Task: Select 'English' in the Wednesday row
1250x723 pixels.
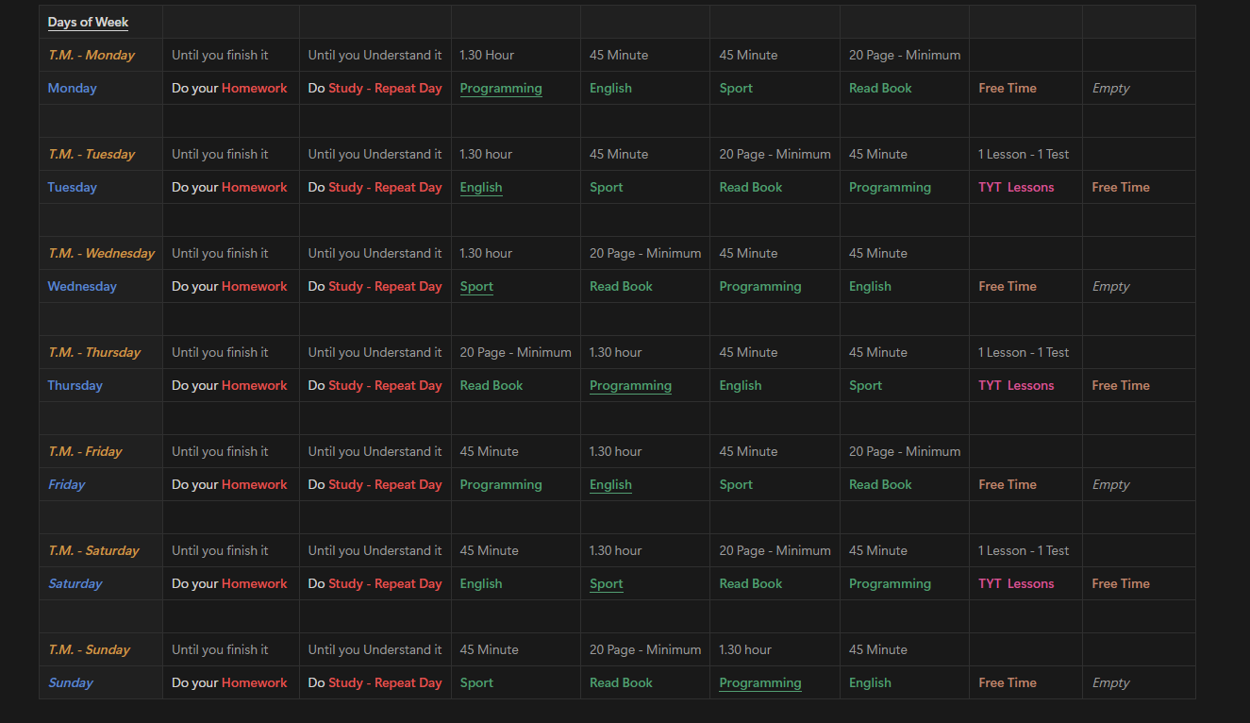Action: [870, 286]
